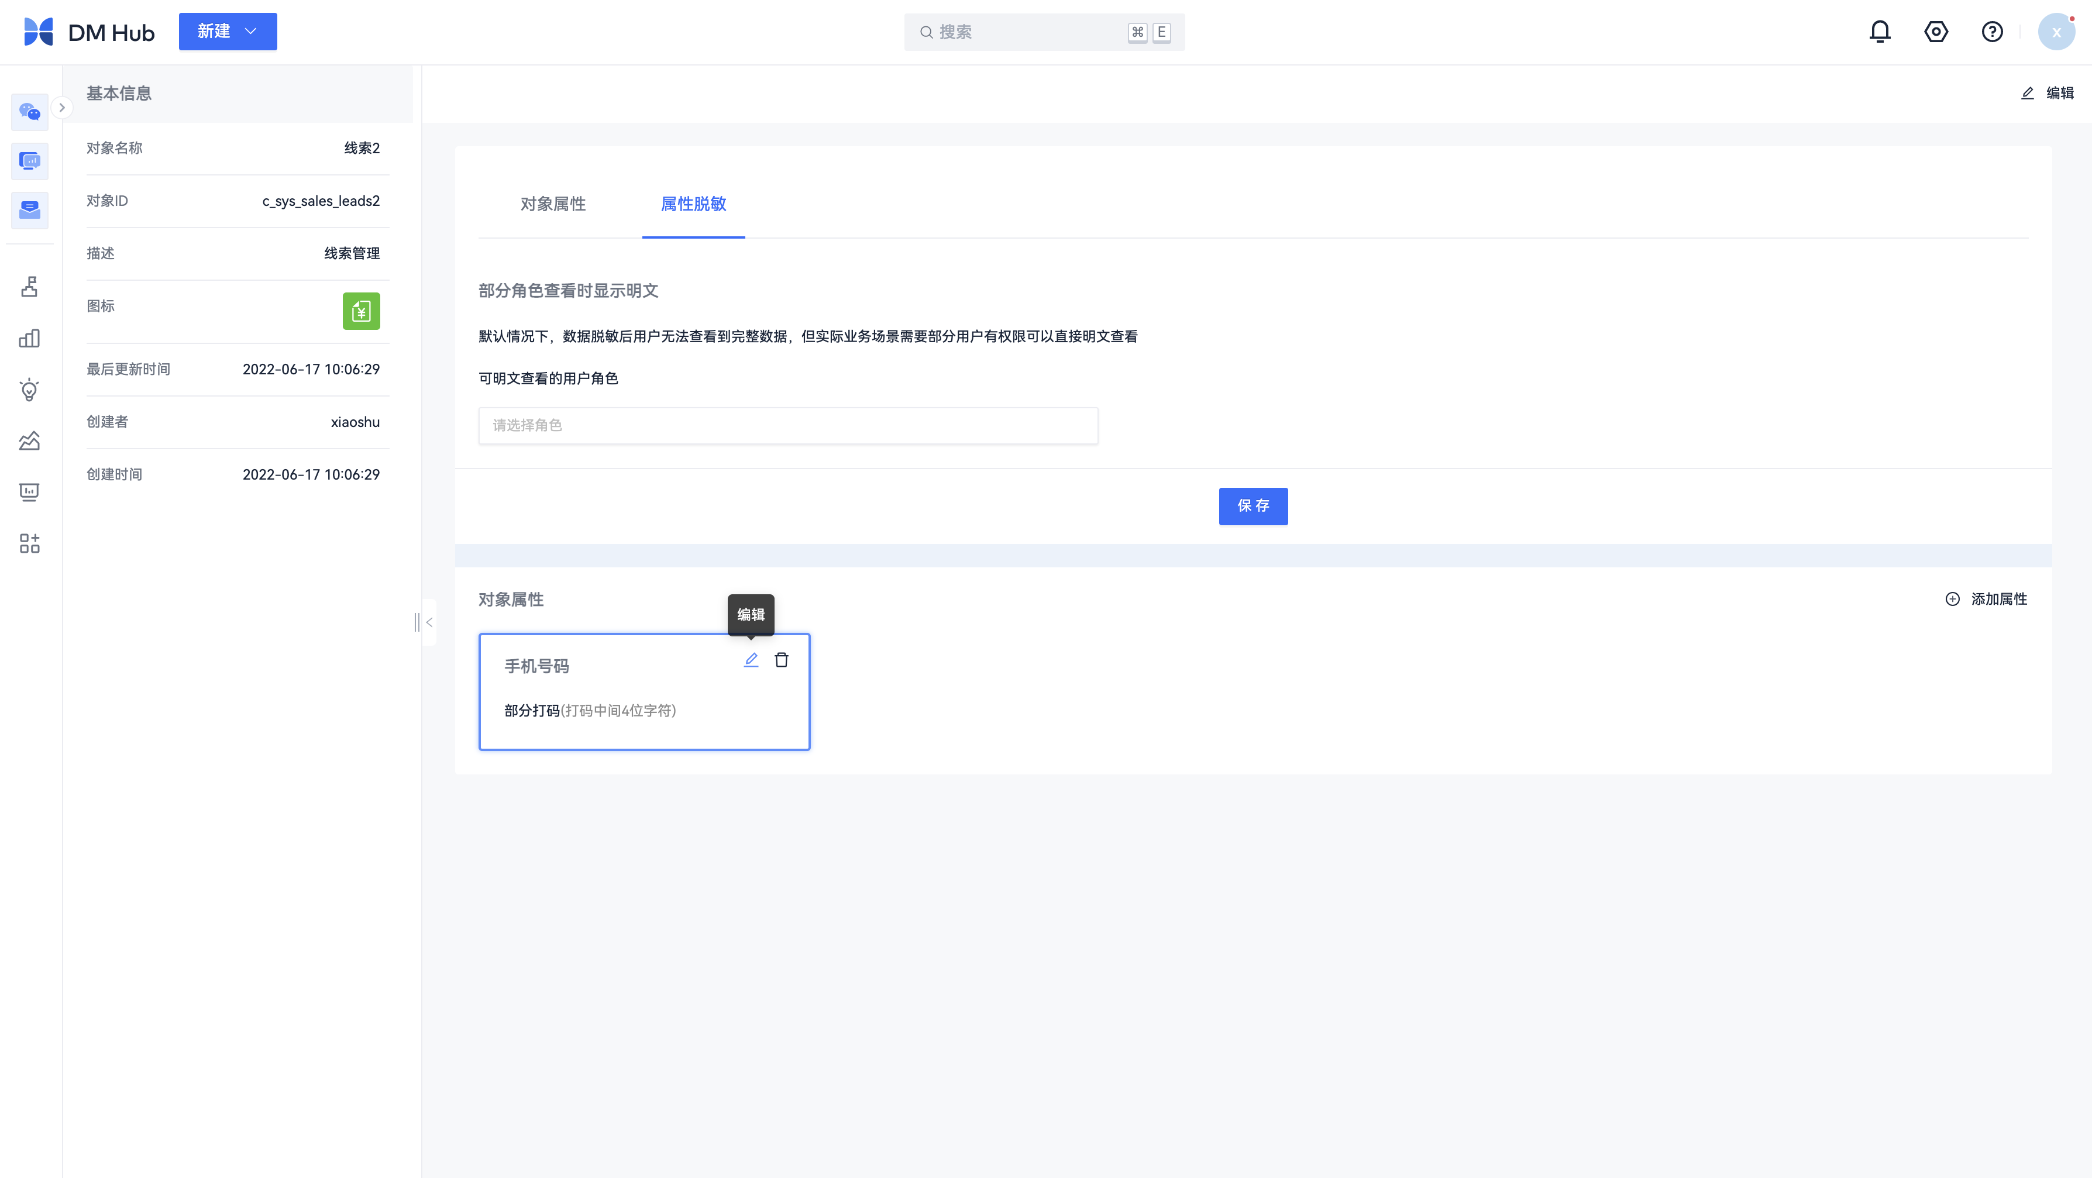Switch to the 属性脱敏 tab
Image resolution: width=2092 pixels, height=1178 pixels.
(x=693, y=204)
